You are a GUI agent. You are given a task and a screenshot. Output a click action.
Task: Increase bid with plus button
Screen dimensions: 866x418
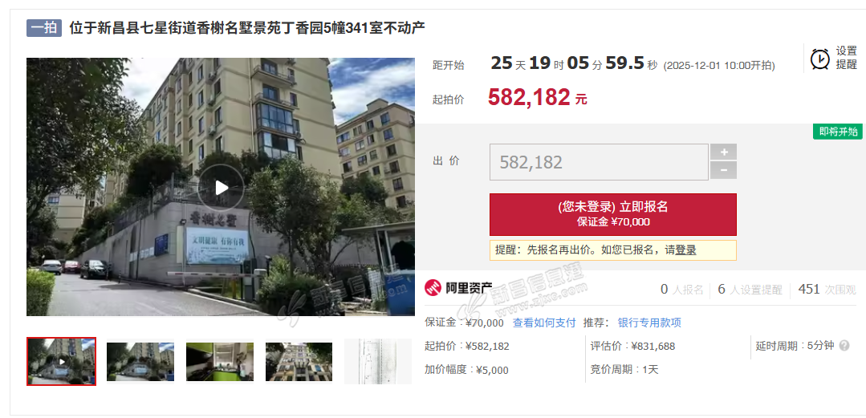click(723, 152)
